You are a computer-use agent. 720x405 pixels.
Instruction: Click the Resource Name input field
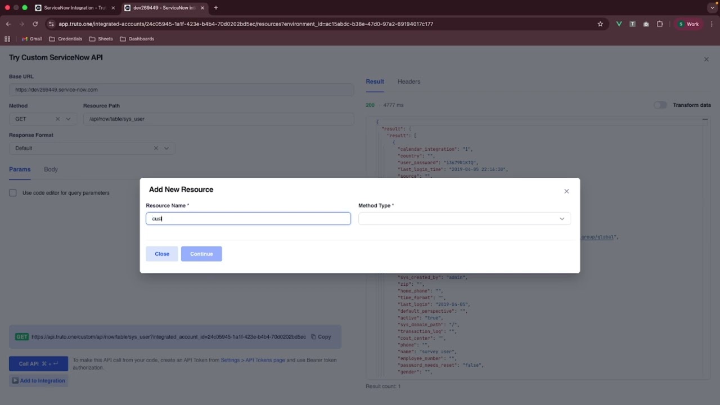pos(248,219)
